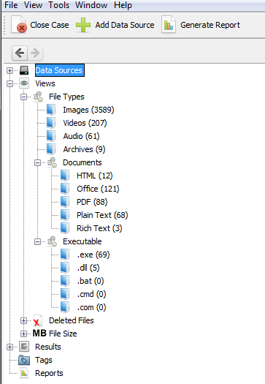The width and height of the screenshot is (265, 384).
Task: Click the File Types icon
Action: 38,97
